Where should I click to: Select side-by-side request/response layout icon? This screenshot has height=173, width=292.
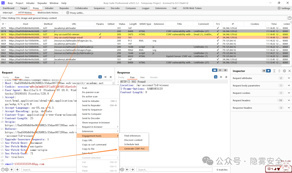215,70
